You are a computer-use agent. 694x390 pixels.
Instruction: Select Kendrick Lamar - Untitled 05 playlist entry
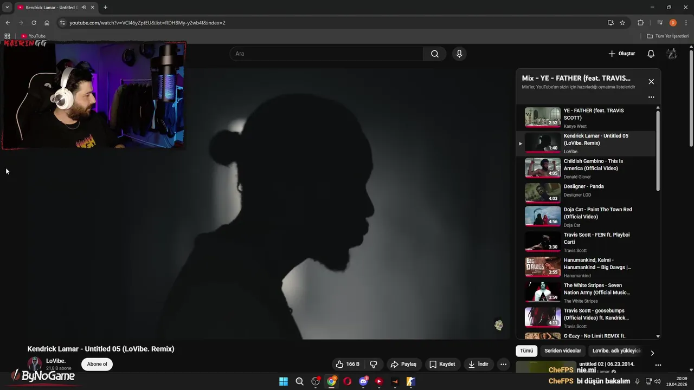pos(586,144)
